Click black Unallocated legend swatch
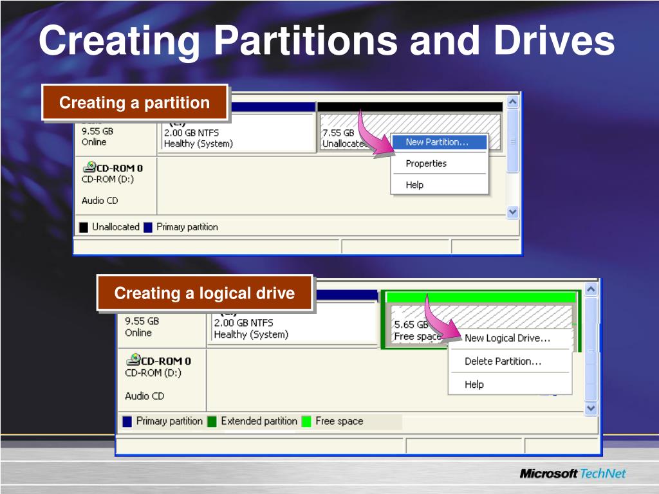The width and height of the screenshot is (659, 494). click(x=84, y=227)
